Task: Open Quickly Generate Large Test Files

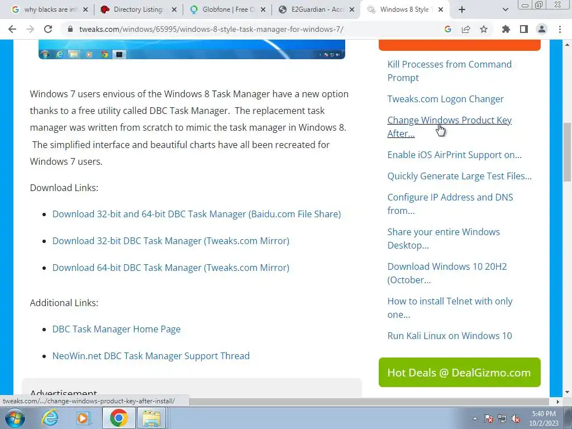Action: point(460,176)
